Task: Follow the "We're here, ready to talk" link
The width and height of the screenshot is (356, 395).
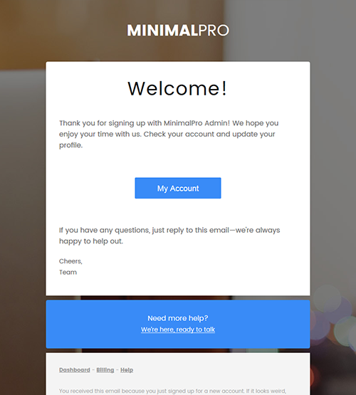Action: pyautogui.click(x=178, y=330)
